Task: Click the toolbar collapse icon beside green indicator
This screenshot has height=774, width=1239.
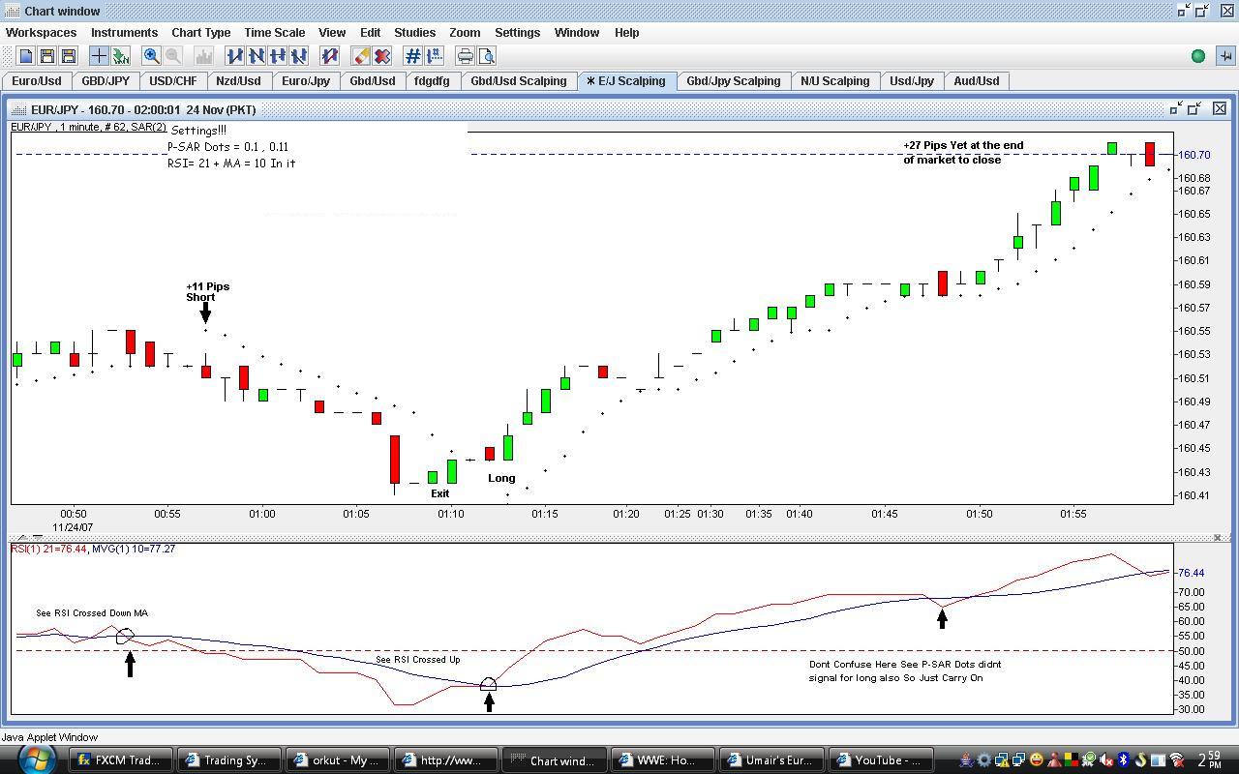Action: [1225, 56]
